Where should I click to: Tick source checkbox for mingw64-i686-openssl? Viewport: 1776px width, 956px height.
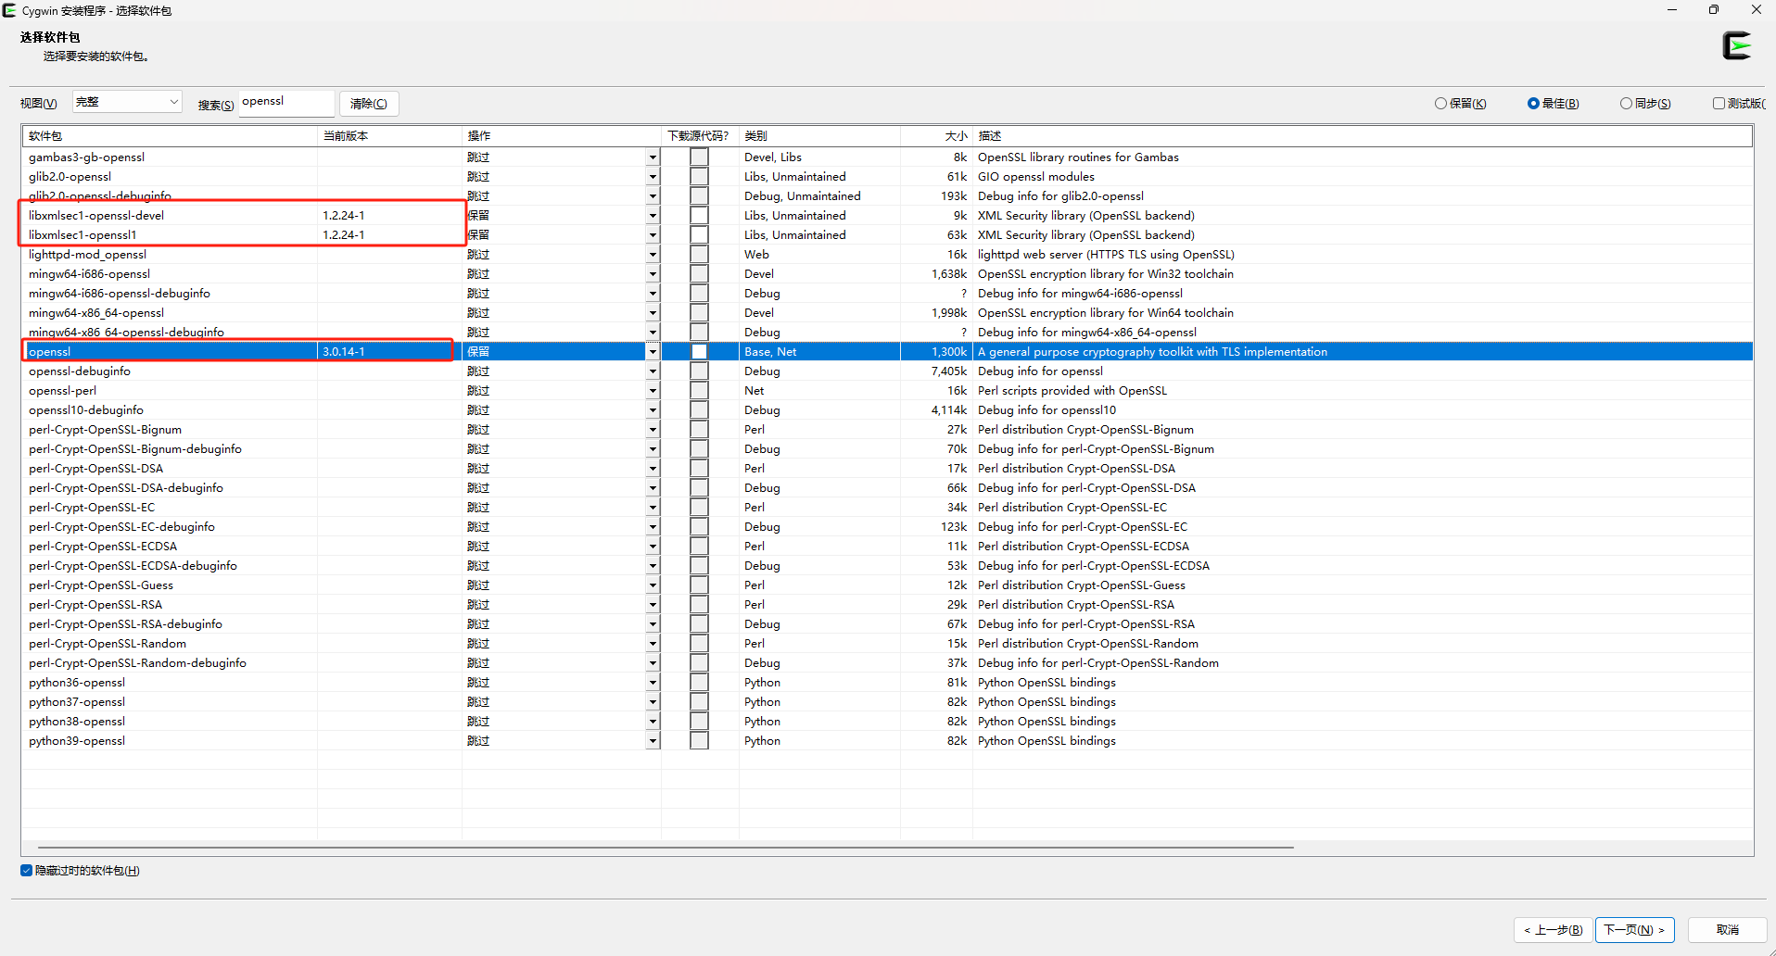[699, 274]
